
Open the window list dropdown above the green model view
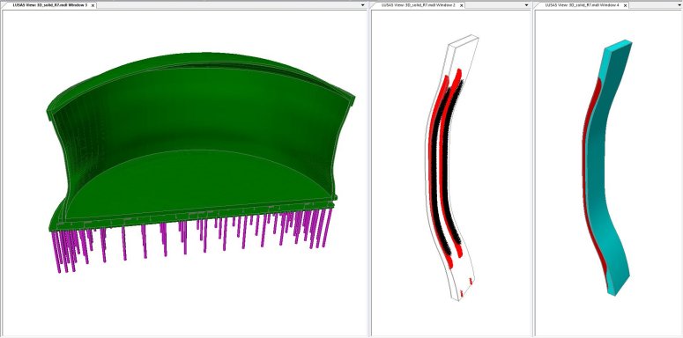(362, 5)
